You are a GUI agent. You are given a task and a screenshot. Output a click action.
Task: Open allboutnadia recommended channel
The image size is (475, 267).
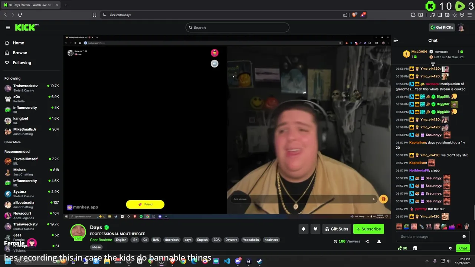(x=32, y=205)
